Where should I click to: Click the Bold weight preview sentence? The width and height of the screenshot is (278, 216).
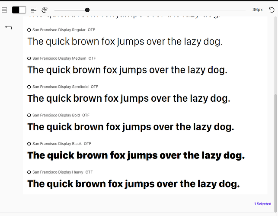point(131,127)
